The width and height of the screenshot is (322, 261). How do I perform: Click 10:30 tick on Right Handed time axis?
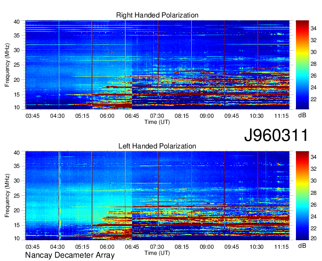coord(257,116)
